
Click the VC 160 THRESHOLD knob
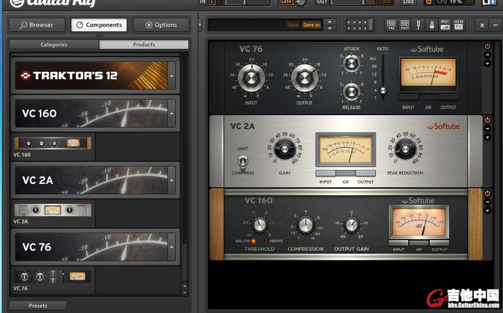260,225
